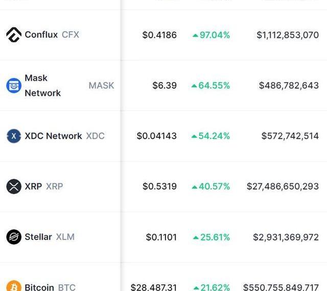Open the Bitcoin coin page link
The image size is (327, 291).
(x=39, y=287)
